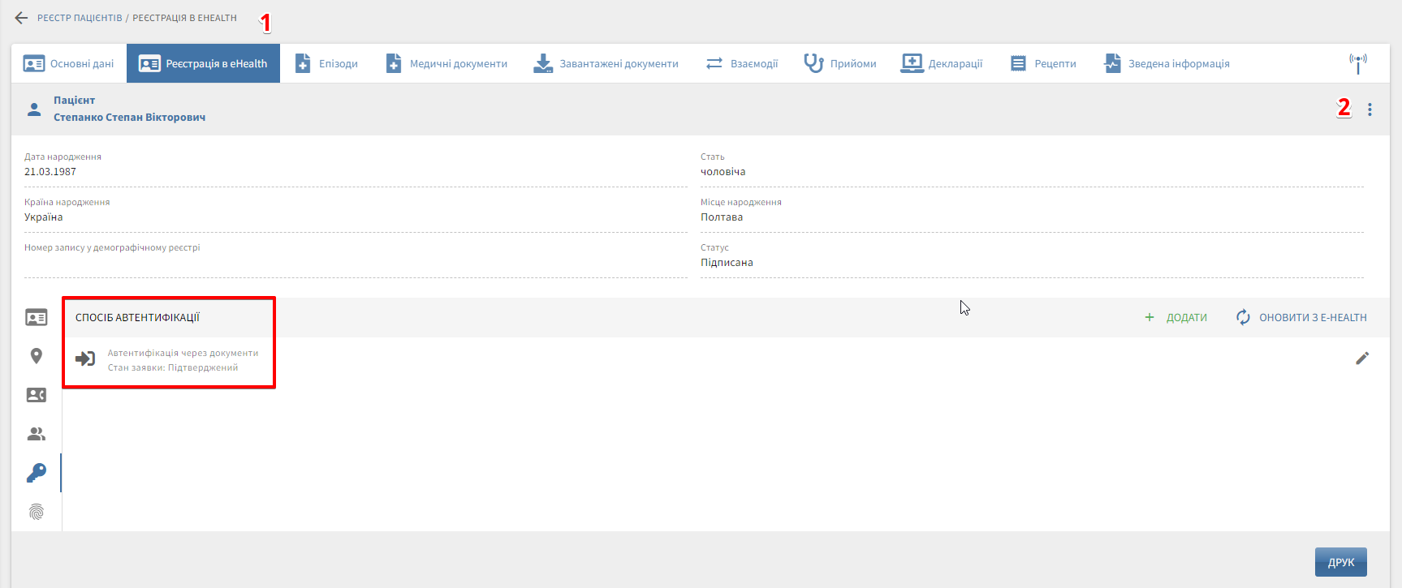Click the ДОДАТИ button
1402x588 pixels.
(x=1176, y=318)
